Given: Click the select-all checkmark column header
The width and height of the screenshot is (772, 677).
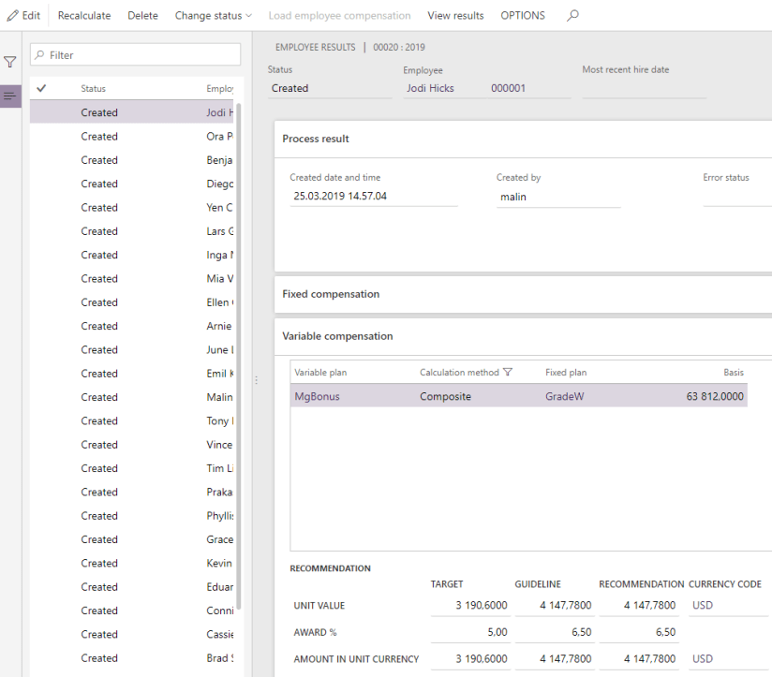Looking at the screenshot, I should [41, 89].
